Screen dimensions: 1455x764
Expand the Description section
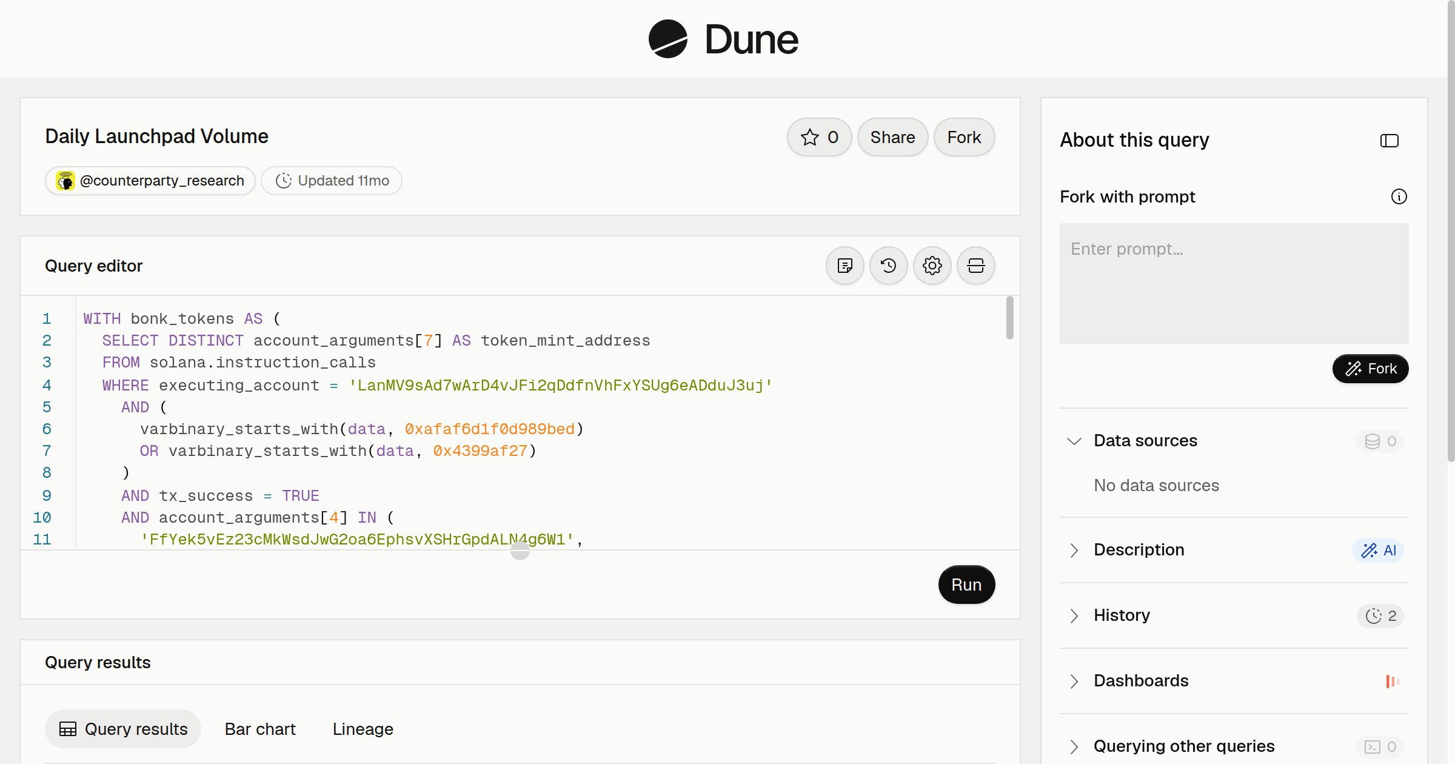[1074, 550]
